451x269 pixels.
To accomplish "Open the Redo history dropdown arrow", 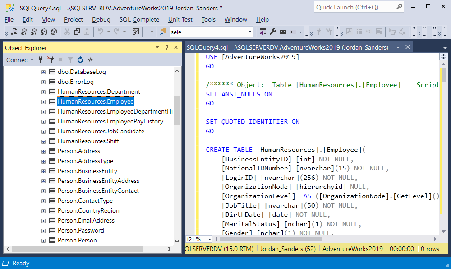I will tap(124, 32).
